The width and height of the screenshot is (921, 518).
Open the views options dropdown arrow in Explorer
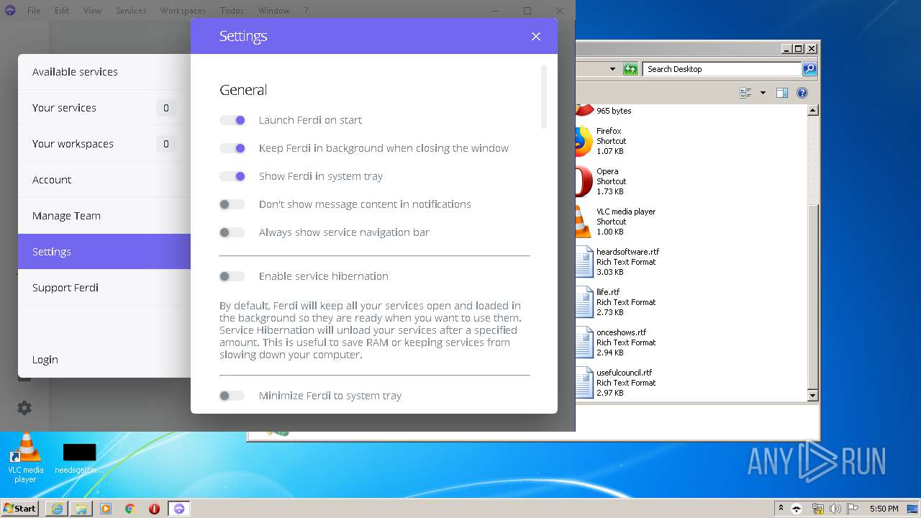(x=763, y=93)
